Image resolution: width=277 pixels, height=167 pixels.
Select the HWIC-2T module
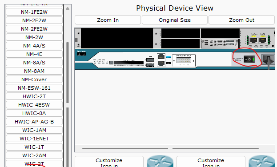pyautogui.click(x=34, y=96)
